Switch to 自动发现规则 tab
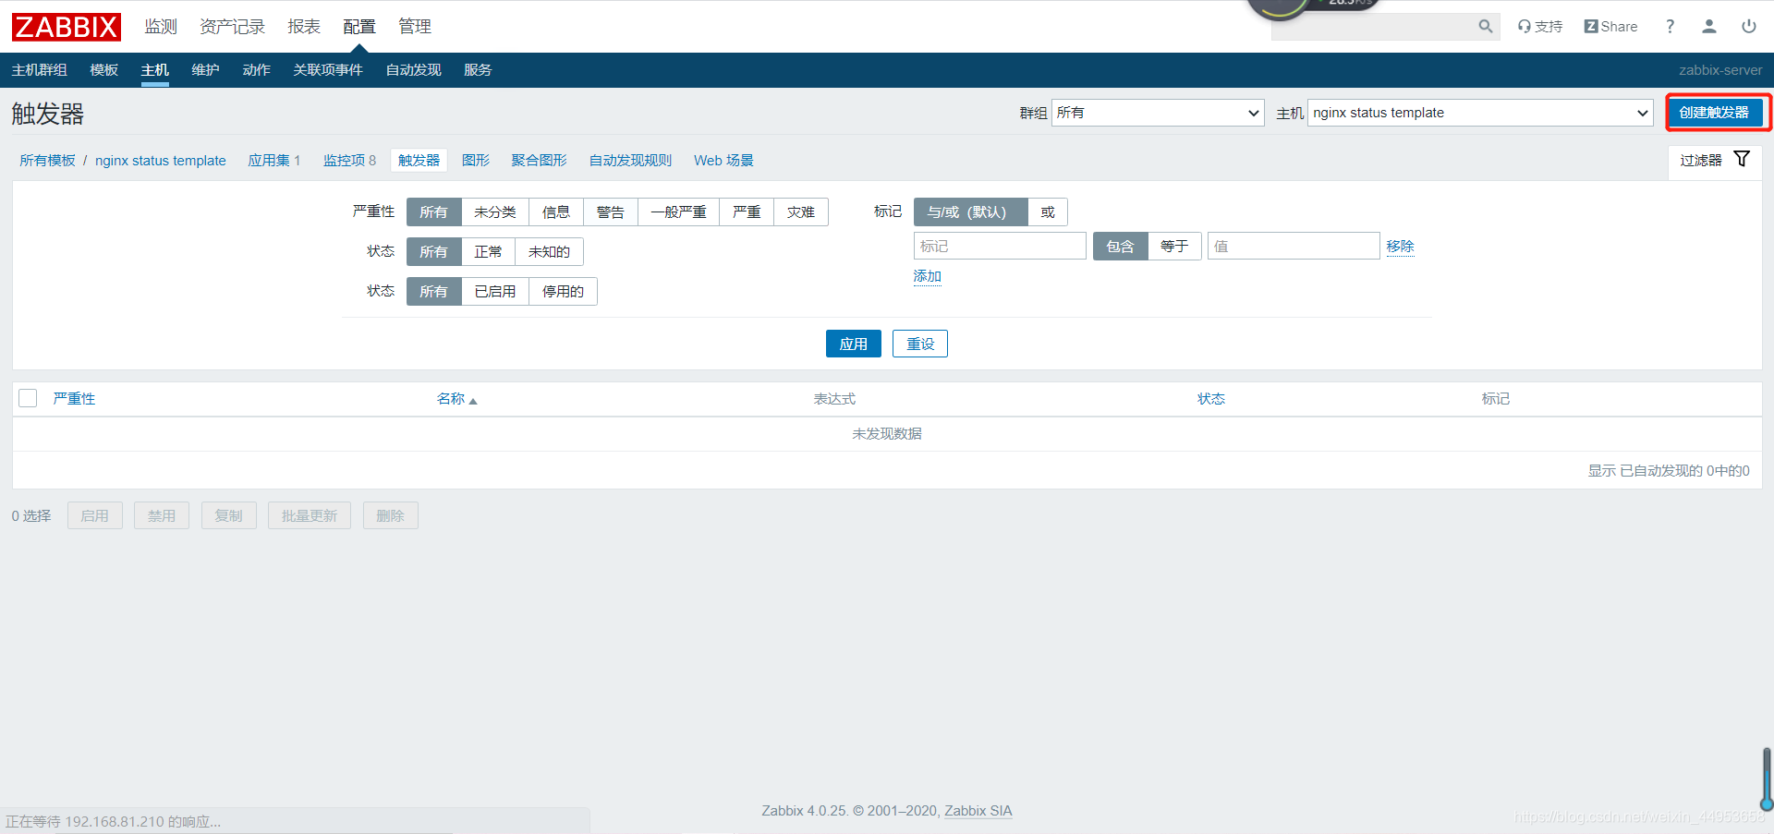Screen dimensions: 1774x834 631,161
